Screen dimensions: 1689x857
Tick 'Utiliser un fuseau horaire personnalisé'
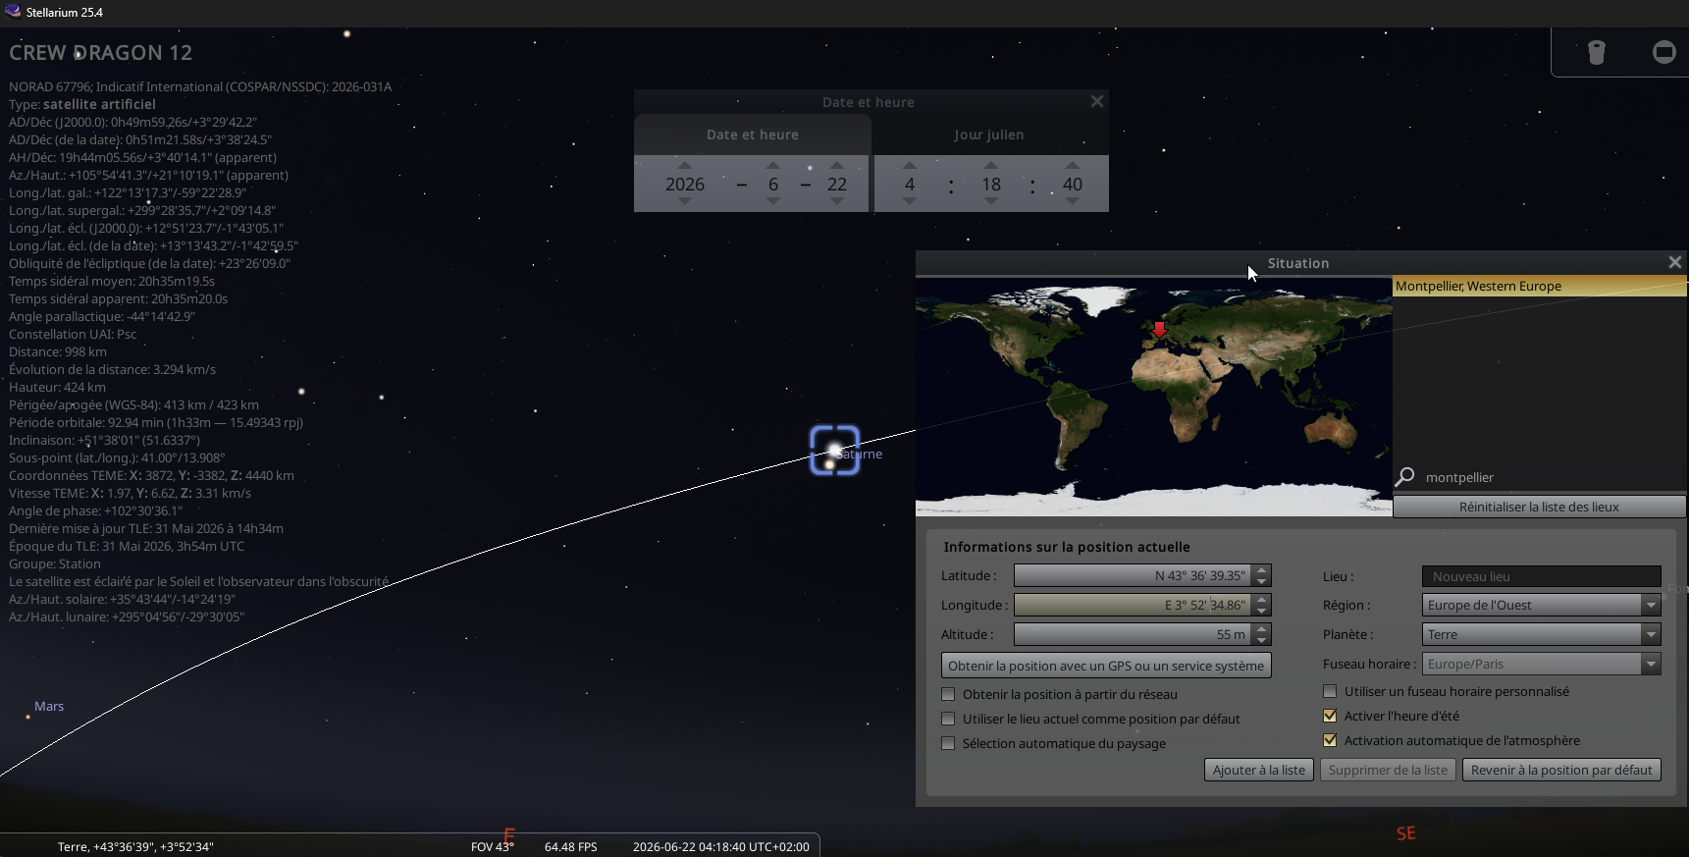pos(1330,691)
